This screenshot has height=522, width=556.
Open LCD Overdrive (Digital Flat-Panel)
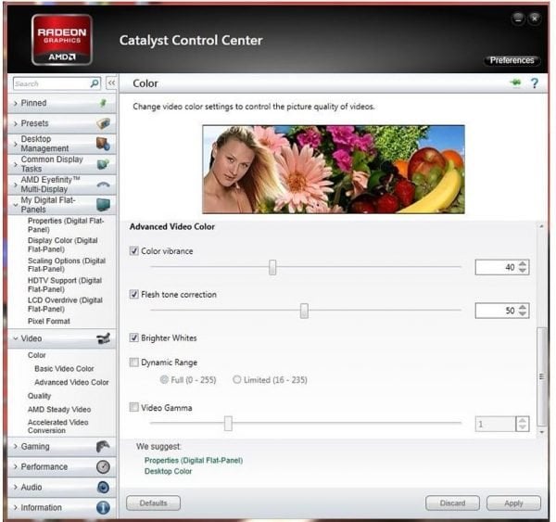tap(65, 304)
